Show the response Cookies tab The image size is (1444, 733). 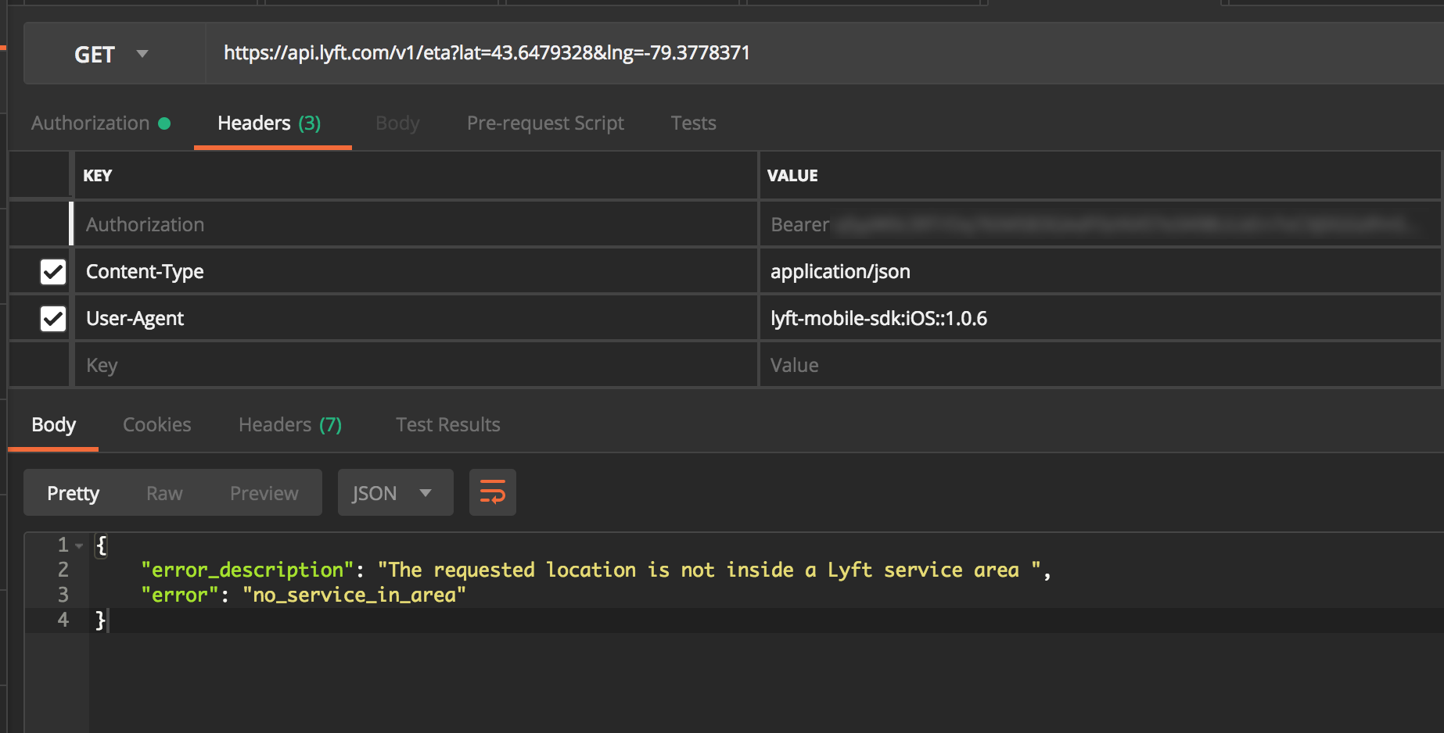tap(156, 425)
